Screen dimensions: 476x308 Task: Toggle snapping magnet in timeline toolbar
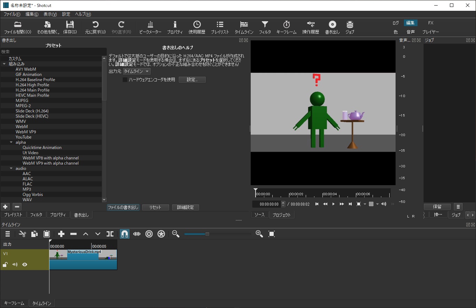click(x=125, y=234)
